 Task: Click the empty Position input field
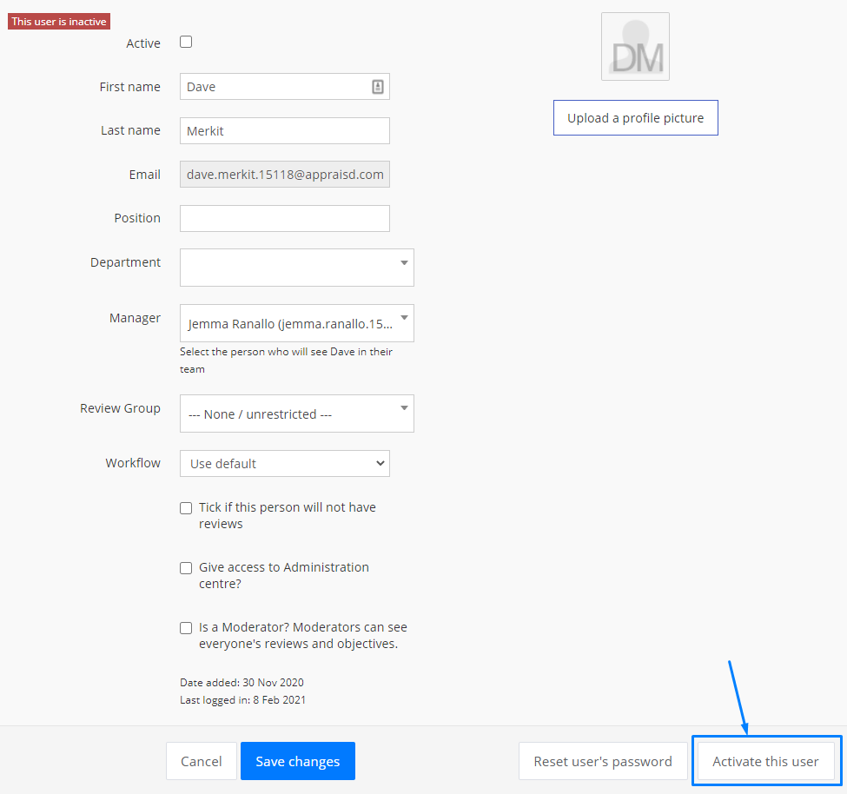click(284, 218)
